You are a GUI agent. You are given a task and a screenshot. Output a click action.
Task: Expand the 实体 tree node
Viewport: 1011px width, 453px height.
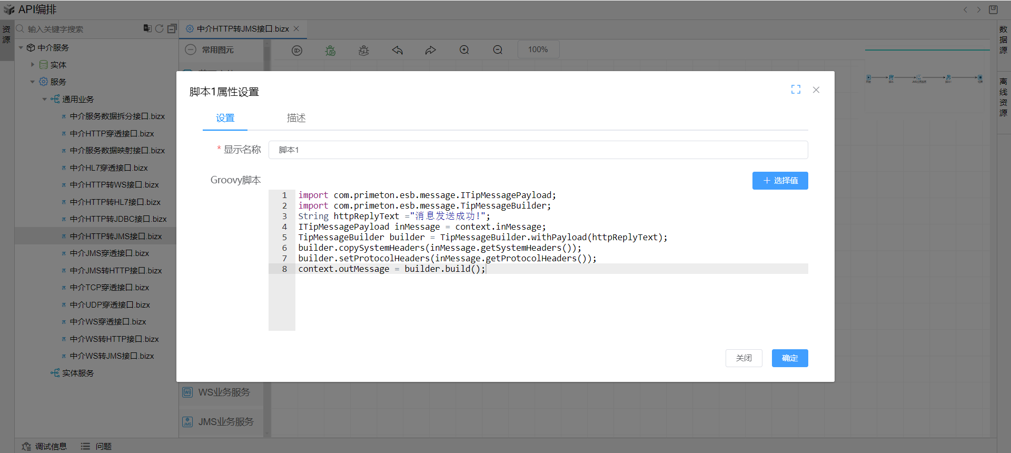(x=33, y=65)
